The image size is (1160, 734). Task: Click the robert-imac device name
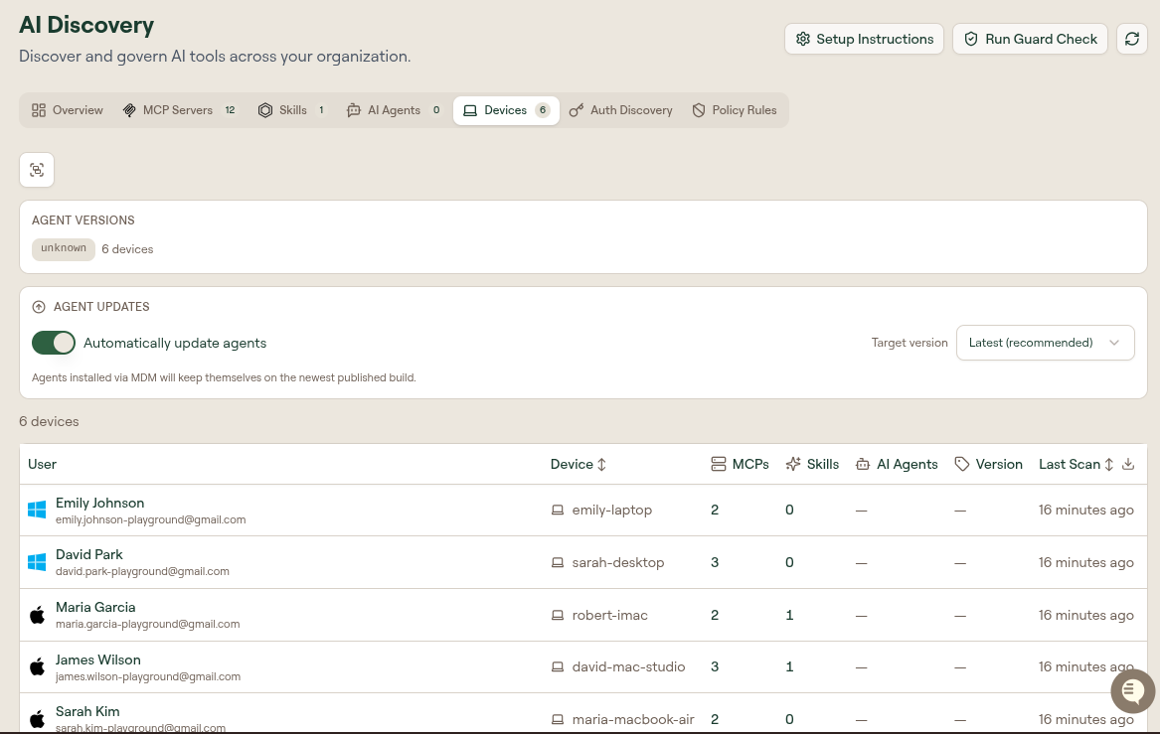point(609,615)
